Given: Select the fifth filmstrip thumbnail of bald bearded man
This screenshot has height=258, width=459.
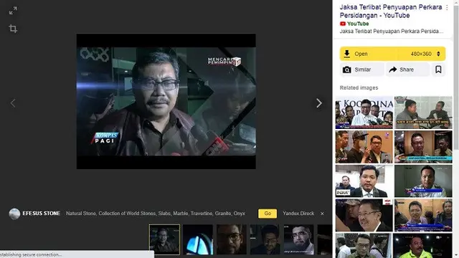Looking at the screenshot, I should 298,239.
